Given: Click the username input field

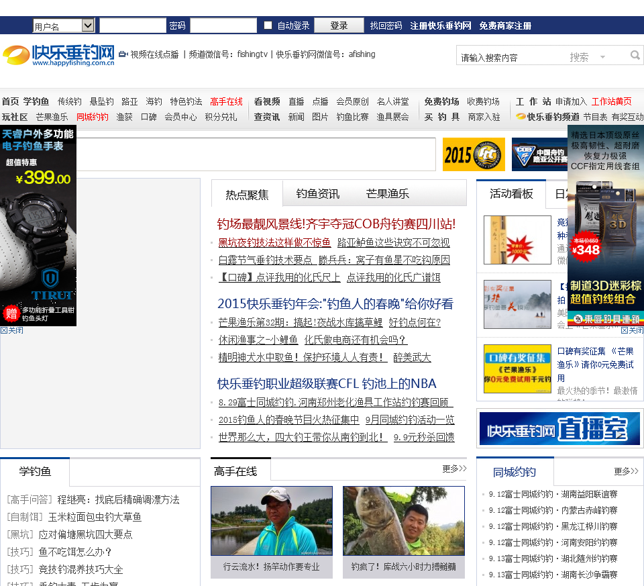Looking at the screenshot, I should coord(133,26).
